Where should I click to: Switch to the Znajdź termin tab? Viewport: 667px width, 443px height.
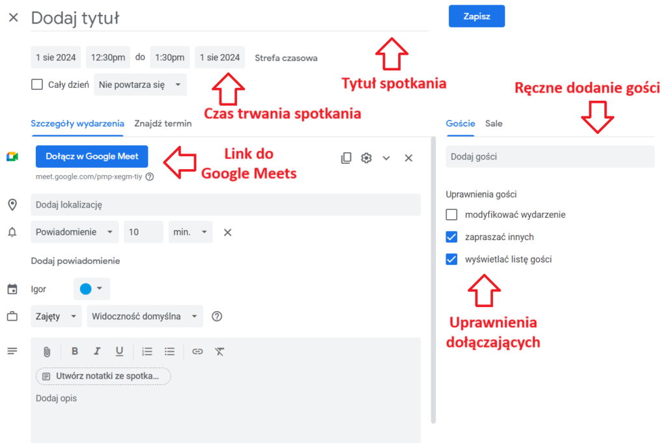[163, 124]
